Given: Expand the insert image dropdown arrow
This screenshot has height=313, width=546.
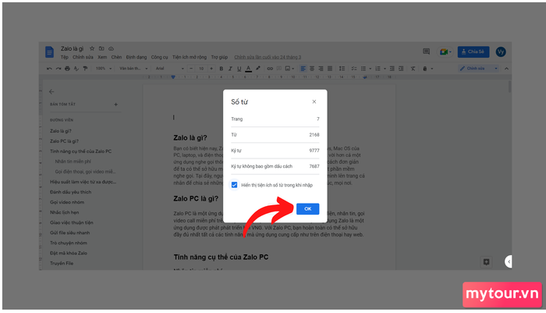Looking at the screenshot, I should [x=292, y=69].
